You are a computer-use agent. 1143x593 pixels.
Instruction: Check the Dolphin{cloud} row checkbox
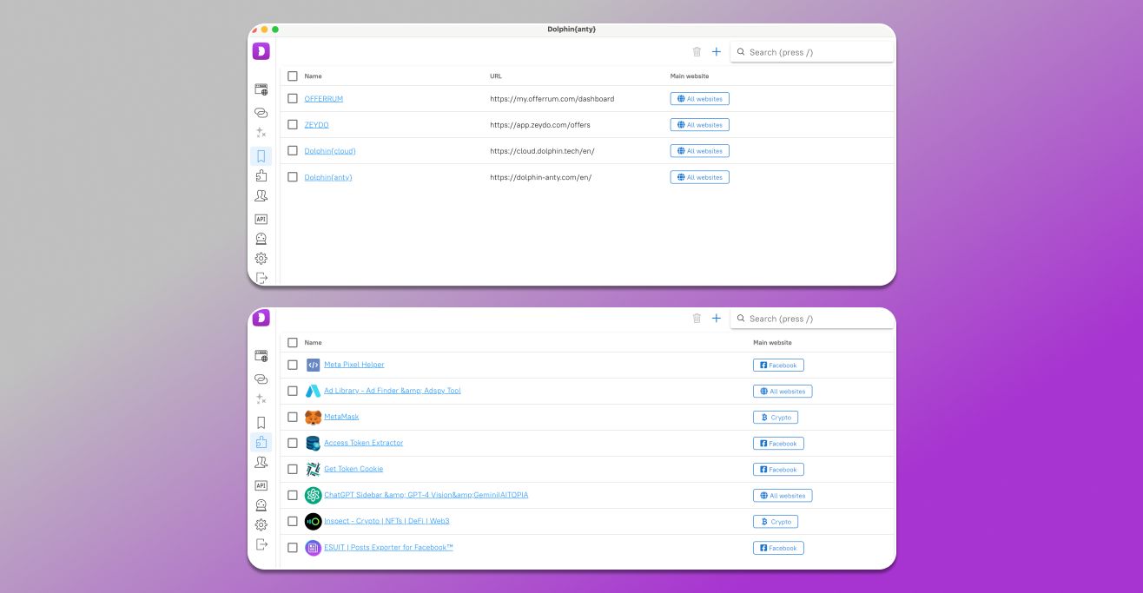click(x=293, y=151)
